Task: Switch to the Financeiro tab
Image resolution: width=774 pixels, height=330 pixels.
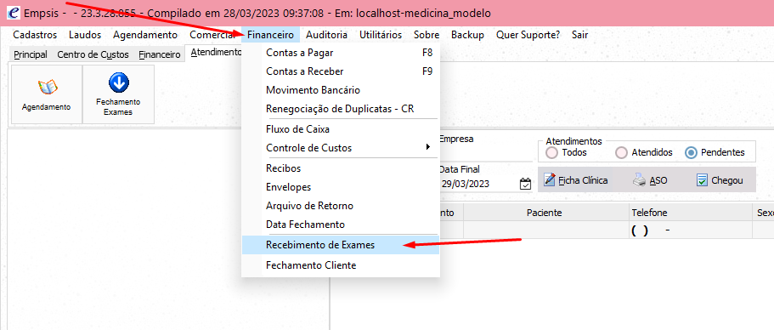Action: [160, 54]
